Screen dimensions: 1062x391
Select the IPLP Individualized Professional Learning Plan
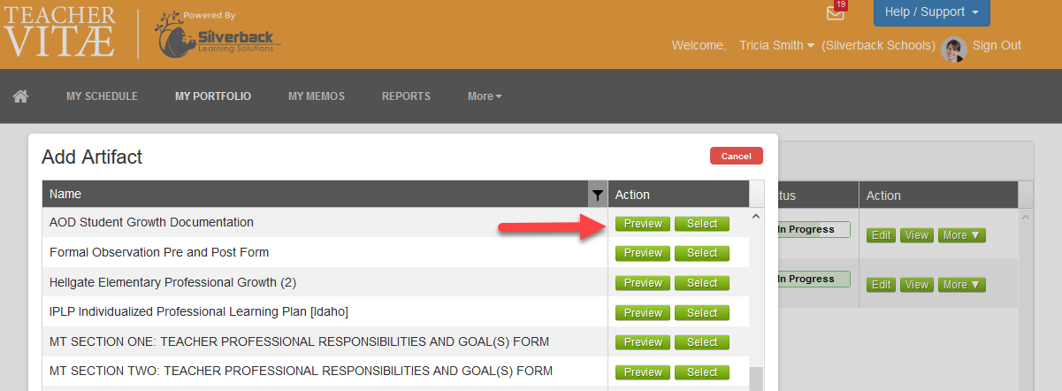702,313
